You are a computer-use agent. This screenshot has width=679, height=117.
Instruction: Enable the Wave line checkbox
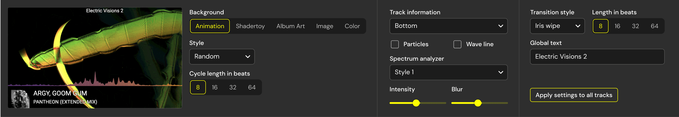[457, 44]
